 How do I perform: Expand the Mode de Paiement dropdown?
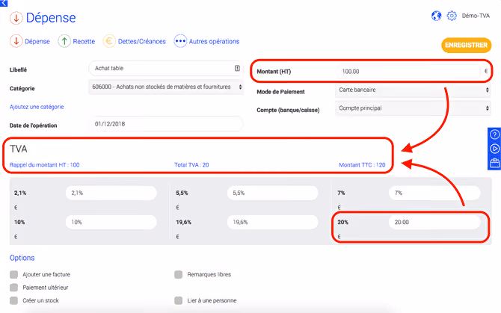coord(413,90)
